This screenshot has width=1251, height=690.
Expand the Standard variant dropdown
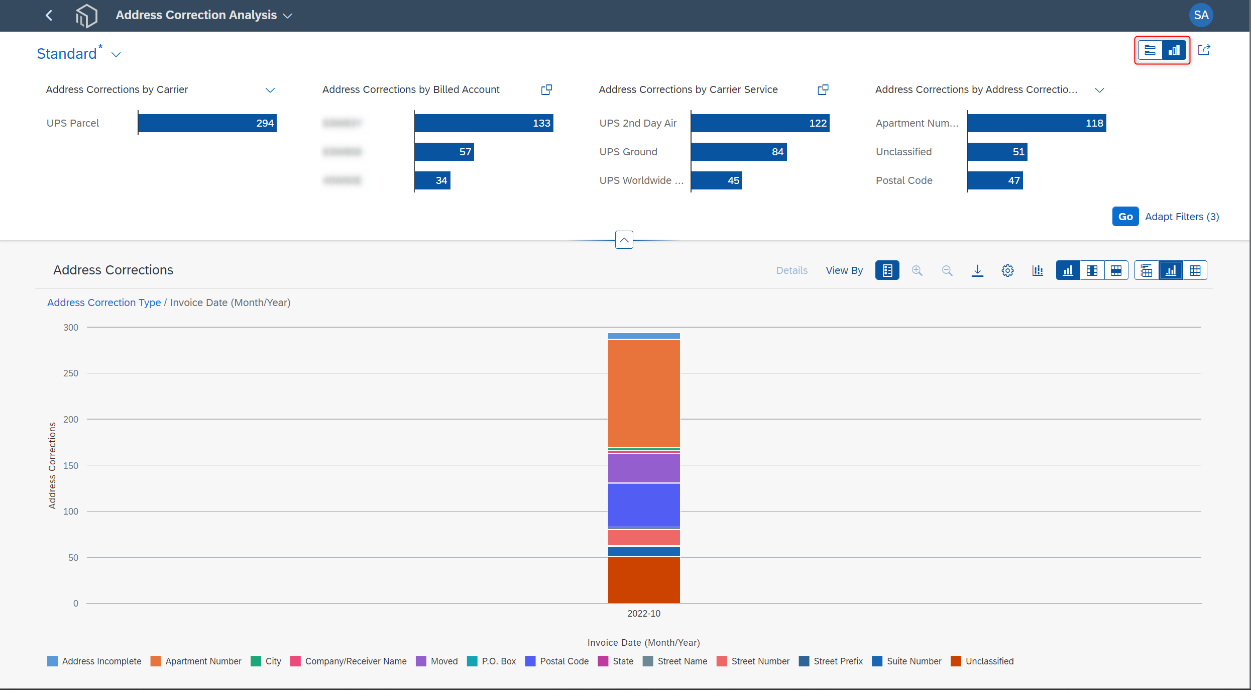[x=116, y=54]
